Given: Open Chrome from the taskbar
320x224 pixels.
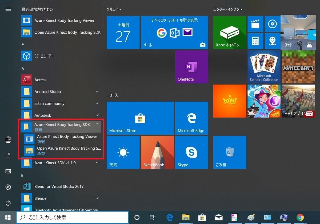Looking at the screenshot, I should pyautogui.click(x=300, y=217).
